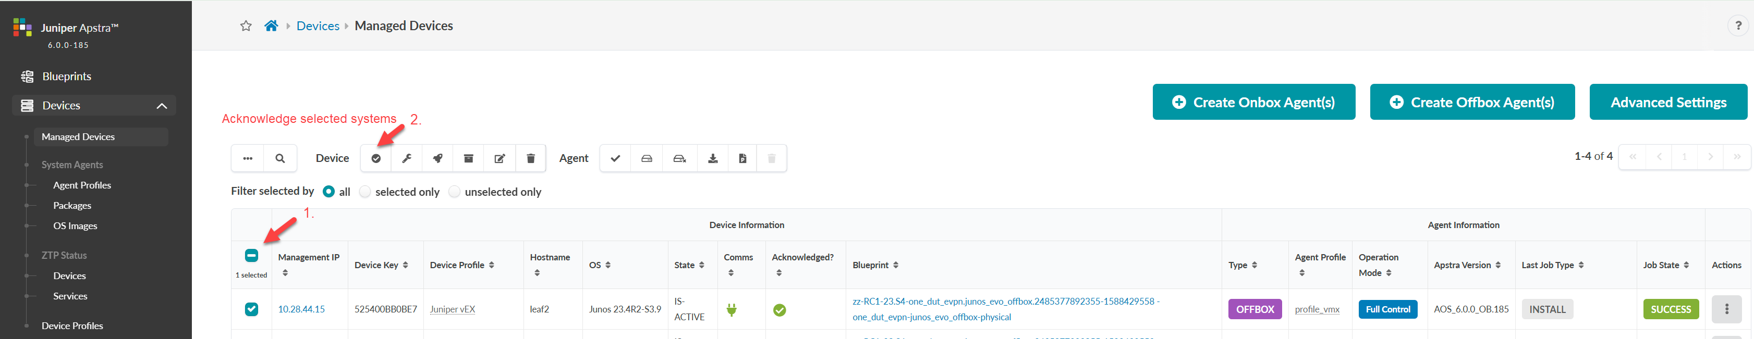
Task: Click the star favorite icon in breadcrumb
Action: 246,26
